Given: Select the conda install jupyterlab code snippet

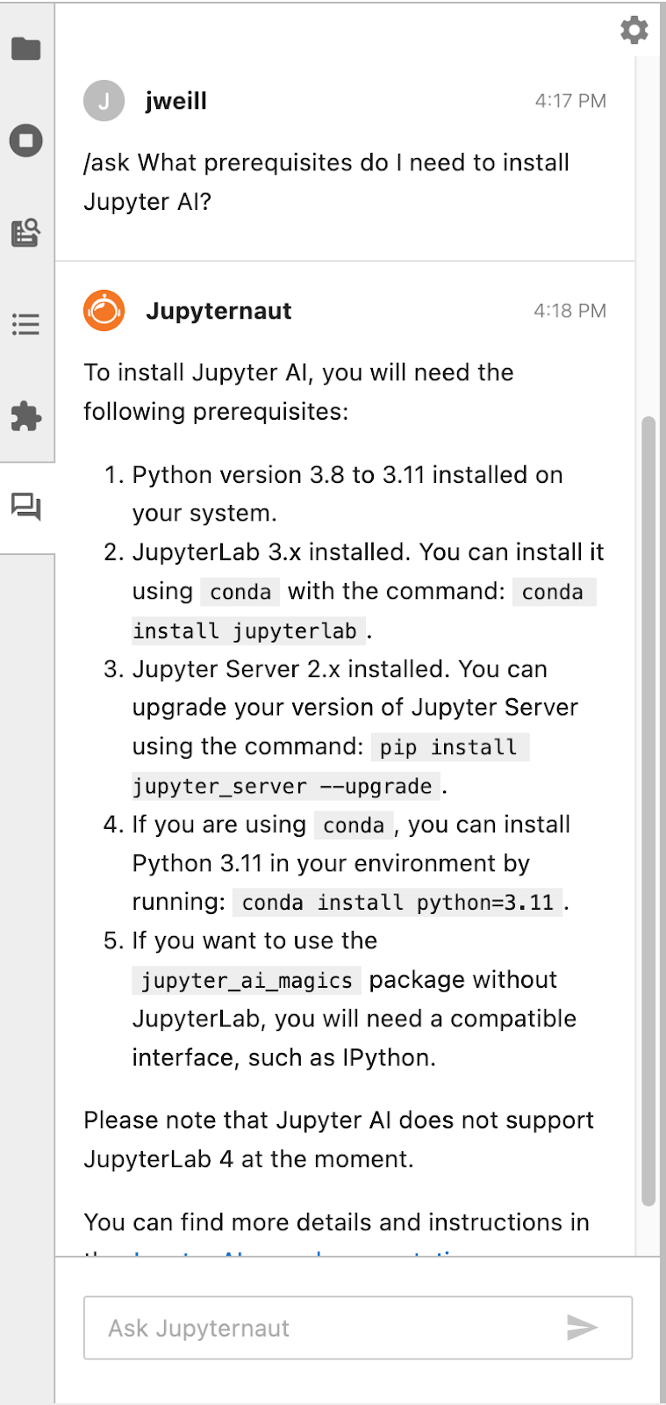Looking at the screenshot, I should tap(248, 630).
